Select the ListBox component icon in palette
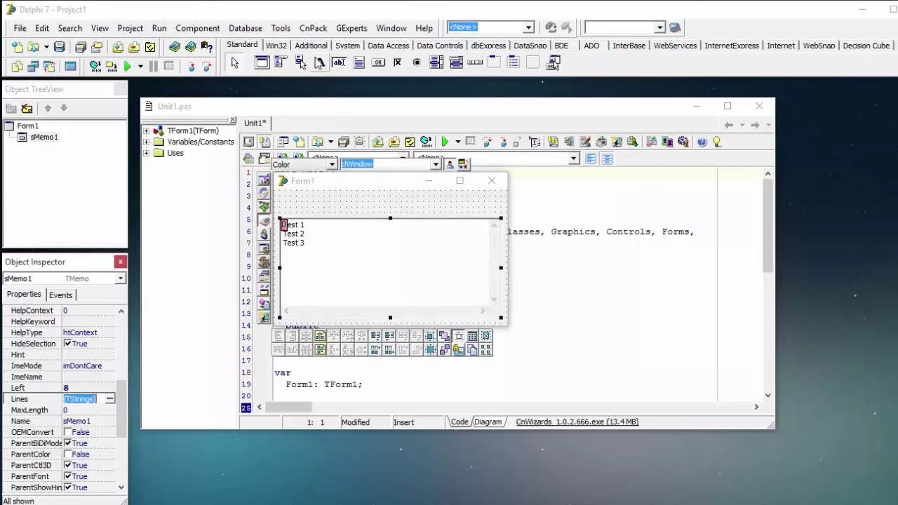 (436, 62)
